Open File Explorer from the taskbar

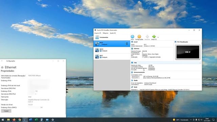pyautogui.click(x=8, y=120)
